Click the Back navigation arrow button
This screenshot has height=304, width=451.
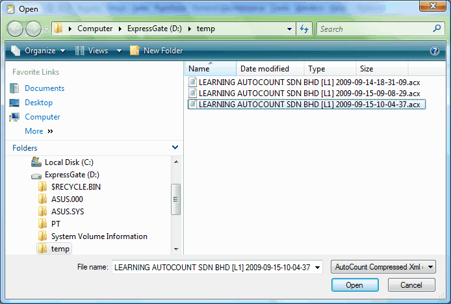[15, 29]
